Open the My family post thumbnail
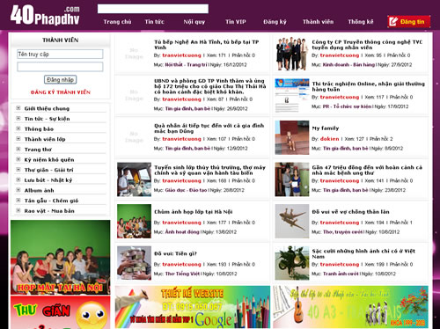Image resolution: width=440 pixels, height=329 pixels. (292, 137)
